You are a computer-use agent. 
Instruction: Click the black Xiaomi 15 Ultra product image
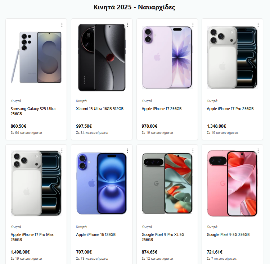(102, 58)
